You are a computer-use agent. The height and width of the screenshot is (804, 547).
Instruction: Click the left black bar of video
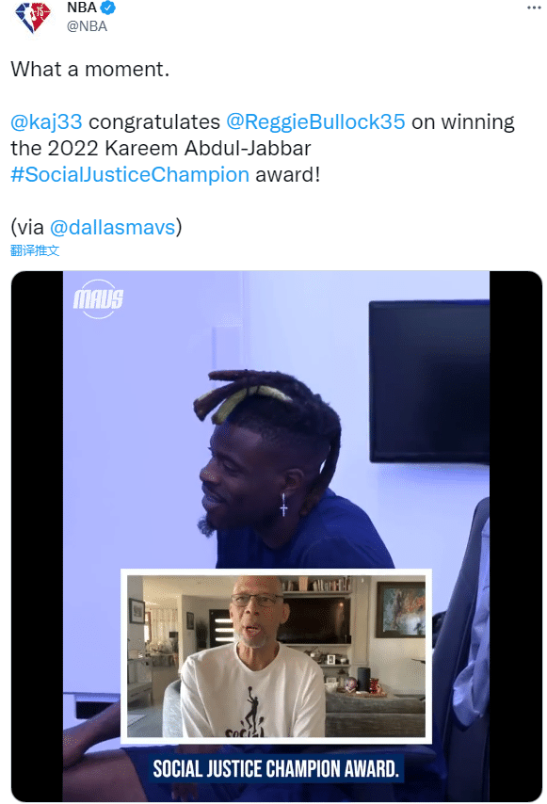37,536
